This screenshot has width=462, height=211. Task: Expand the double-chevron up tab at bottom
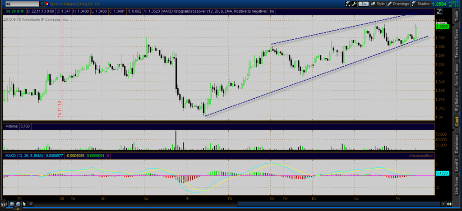18,209
